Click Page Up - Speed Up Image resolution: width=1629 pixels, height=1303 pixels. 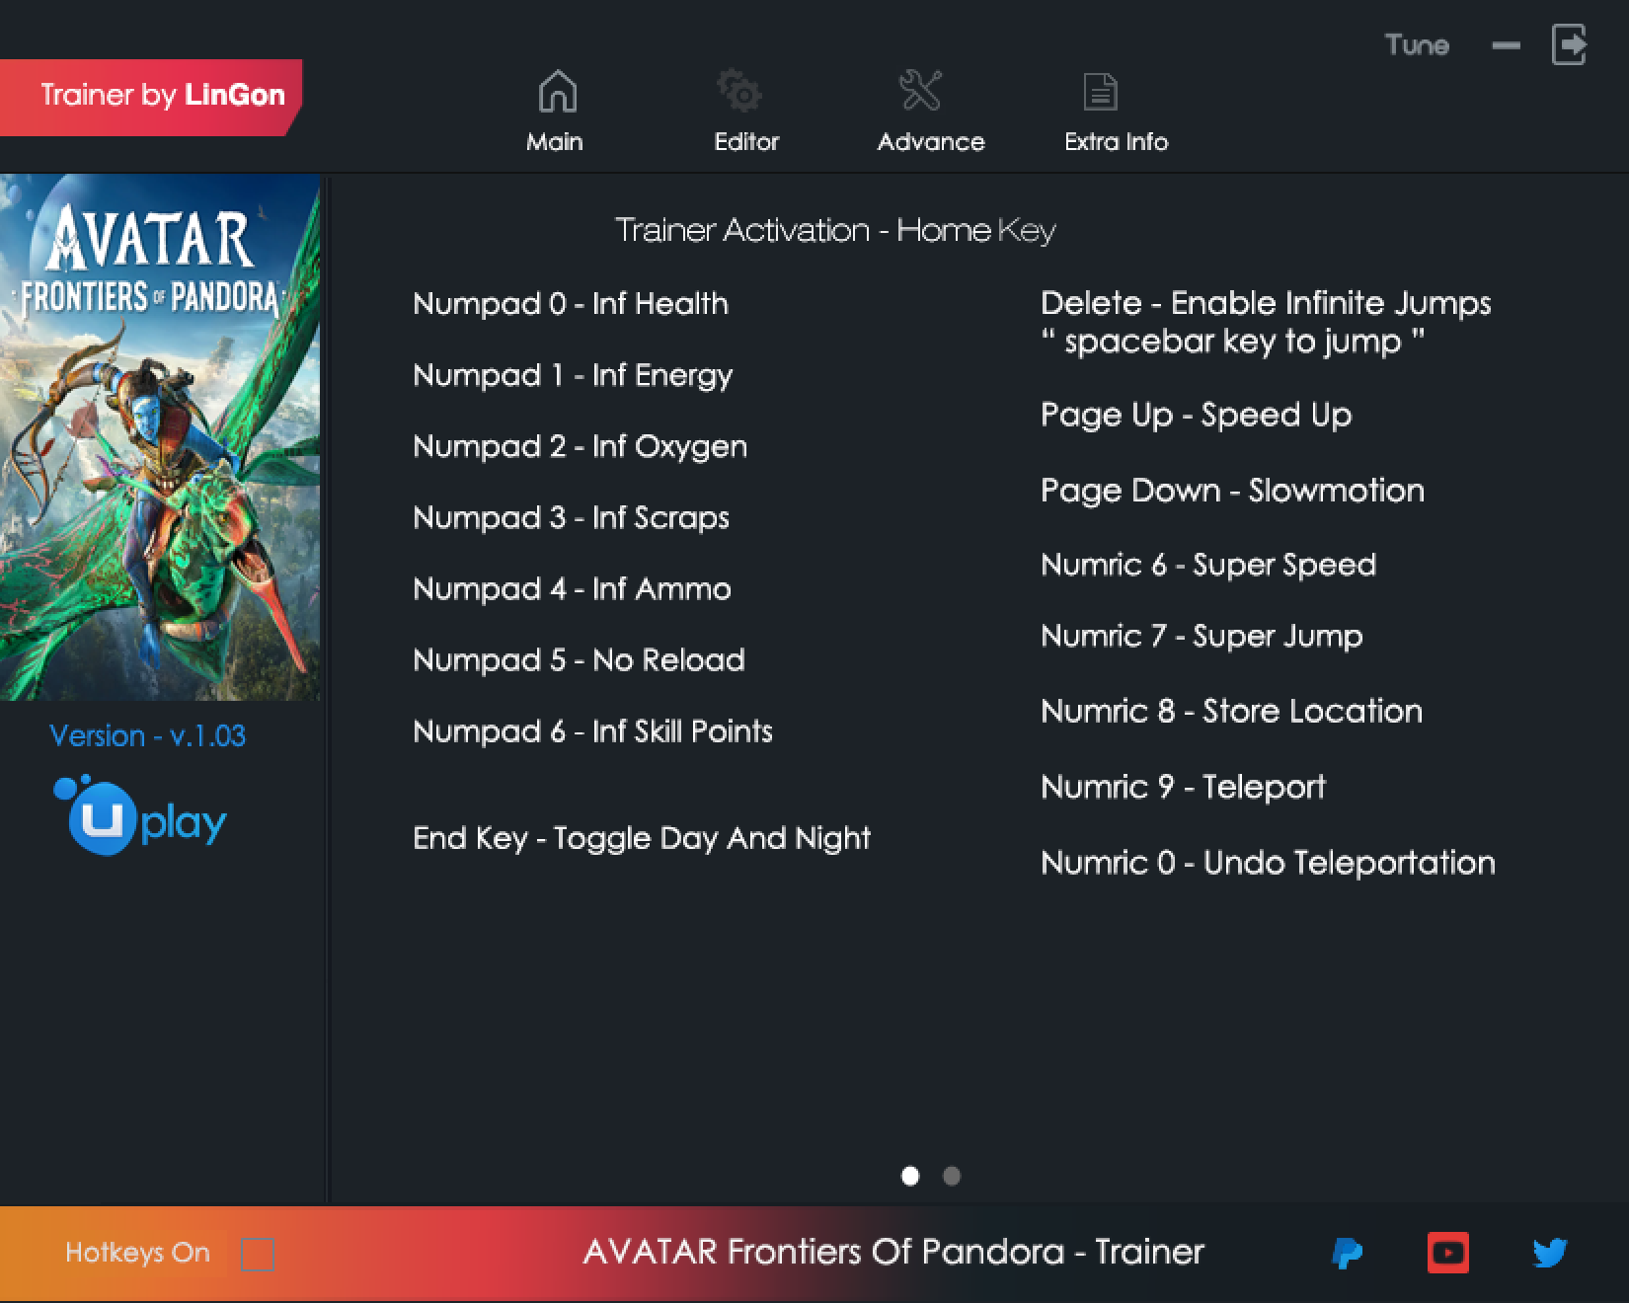click(x=1196, y=416)
